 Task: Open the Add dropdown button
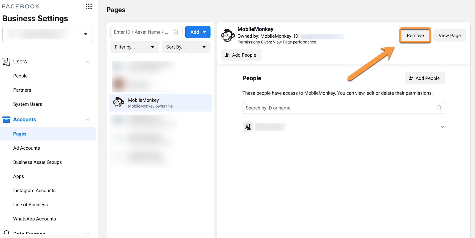[198, 32]
